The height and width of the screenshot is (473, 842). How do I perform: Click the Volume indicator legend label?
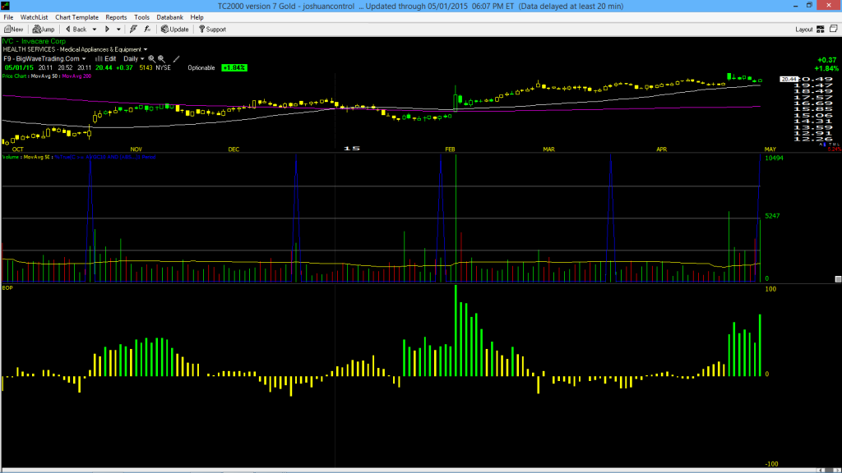pos(12,157)
